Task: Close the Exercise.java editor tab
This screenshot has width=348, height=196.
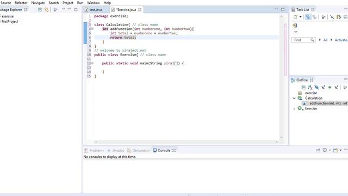Action: pos(140,10)
